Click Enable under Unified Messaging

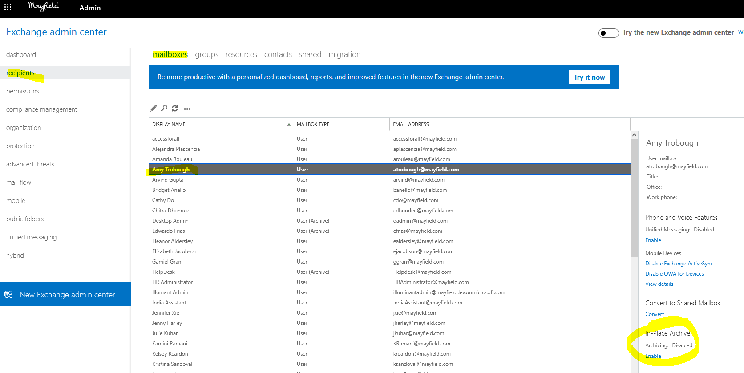click(x=653, y=240)
